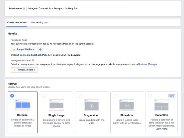Click the info icon beside Instagram account
This screenshot has width=184, height=138.
pyautogui.click(x=33, y=60)
